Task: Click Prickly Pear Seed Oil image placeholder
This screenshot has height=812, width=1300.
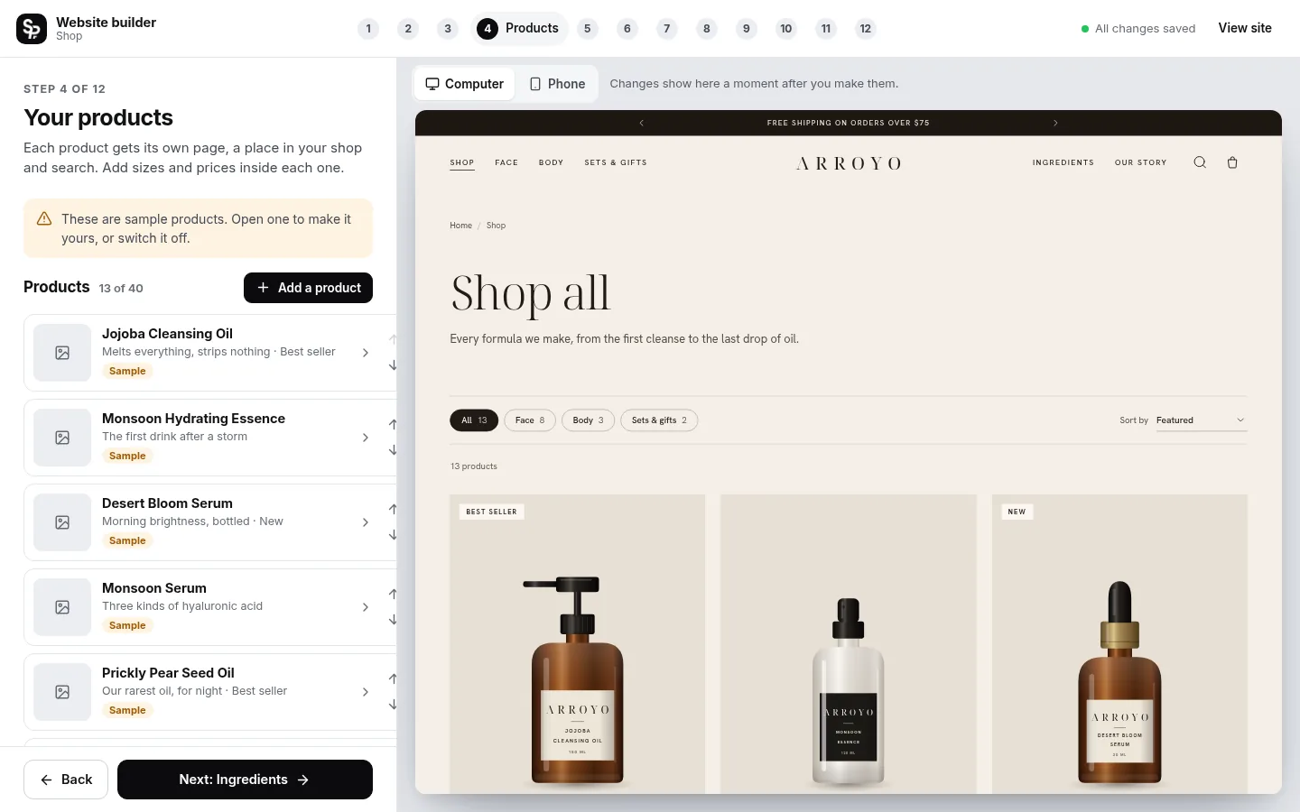Action: (x=62, y=692)
